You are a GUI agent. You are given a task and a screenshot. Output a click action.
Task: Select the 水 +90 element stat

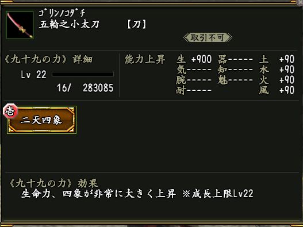(x=277, y=70)
